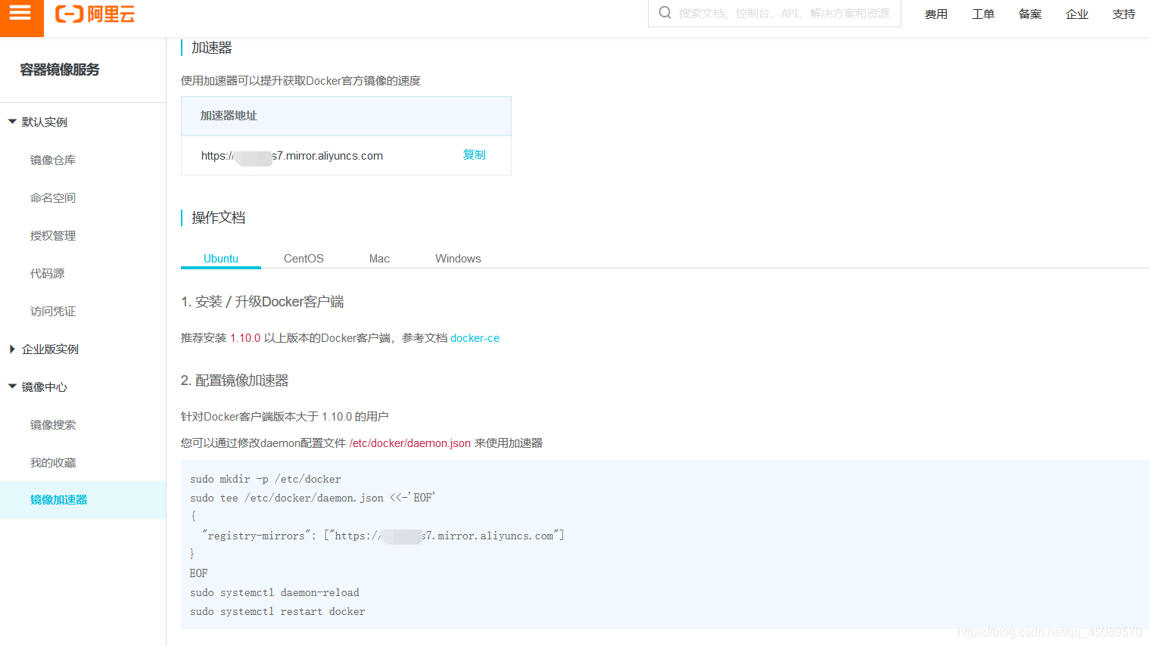Click the /etc/docker/daemon.json path text
The width and height of the screenshot is (1149, 646).
click(410, 443)
